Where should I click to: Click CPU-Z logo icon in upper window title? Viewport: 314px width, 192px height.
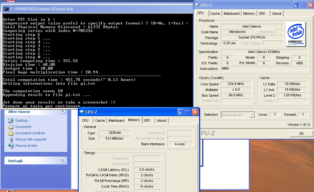tap(197, 5)
